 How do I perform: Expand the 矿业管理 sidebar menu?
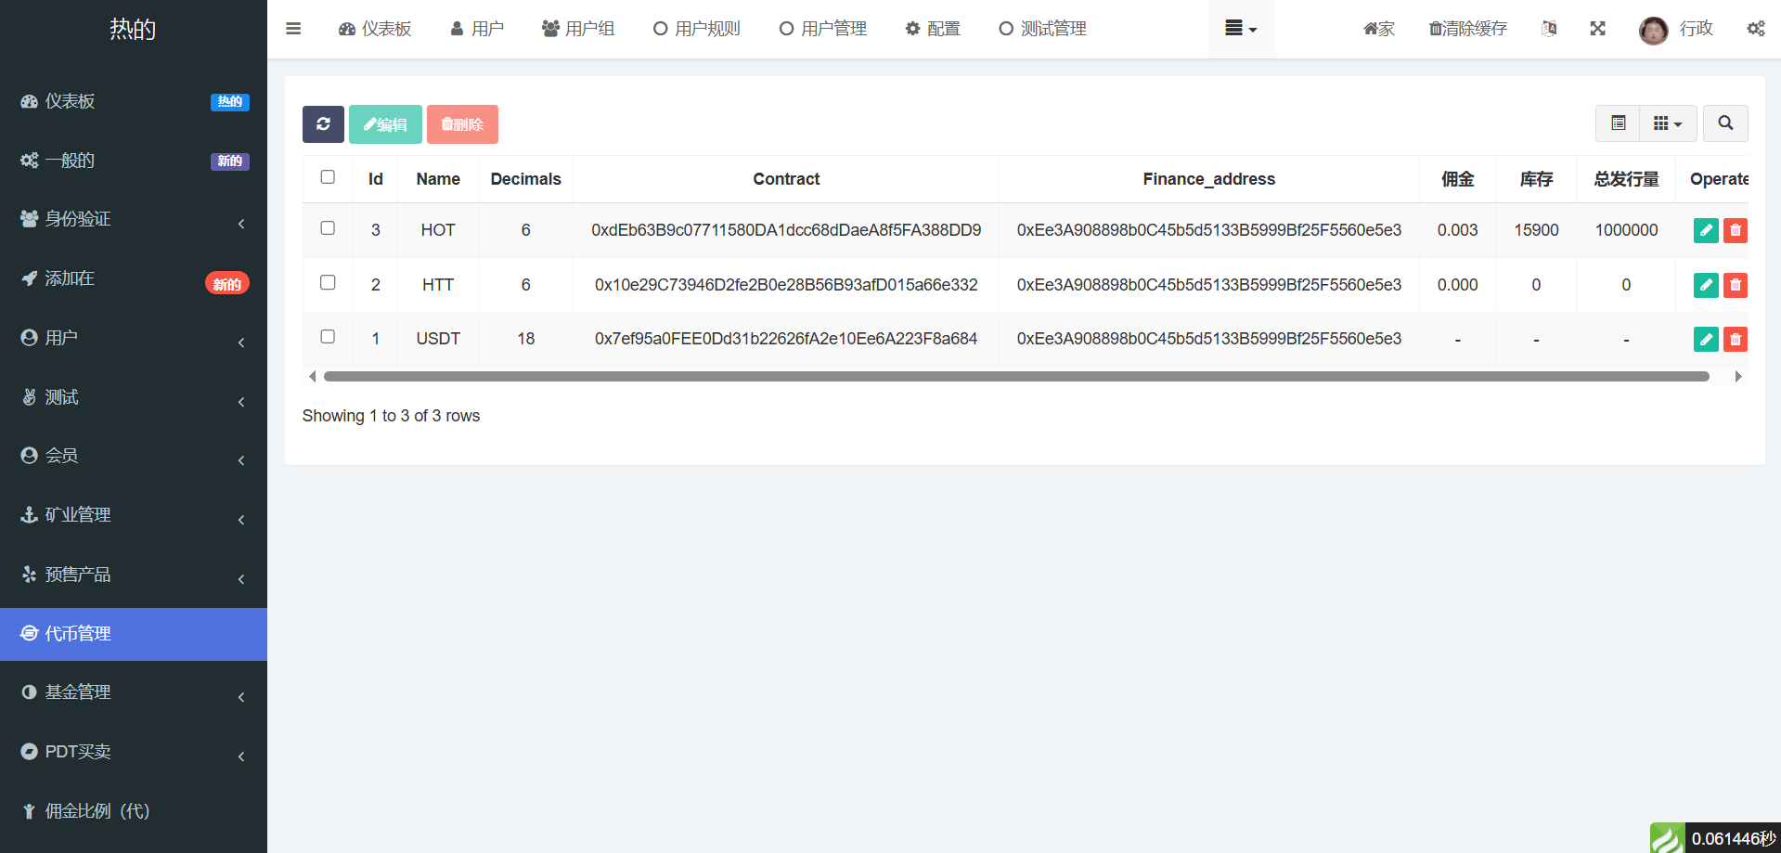pos(133,515)
